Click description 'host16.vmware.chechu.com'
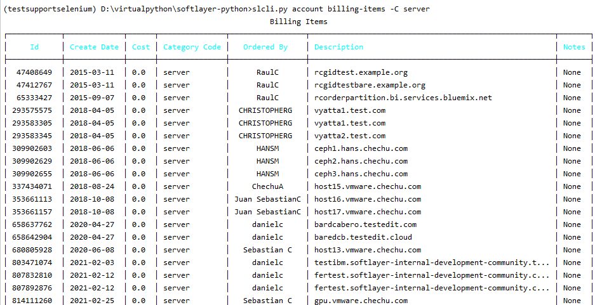The image size is (595, 305). tap(368, 199)
